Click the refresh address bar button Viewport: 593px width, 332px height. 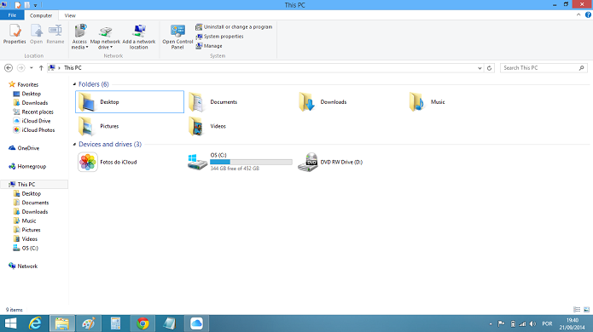490,68
